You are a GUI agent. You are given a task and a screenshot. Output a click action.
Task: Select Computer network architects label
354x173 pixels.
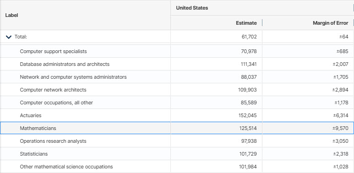[x=53, y=90]
